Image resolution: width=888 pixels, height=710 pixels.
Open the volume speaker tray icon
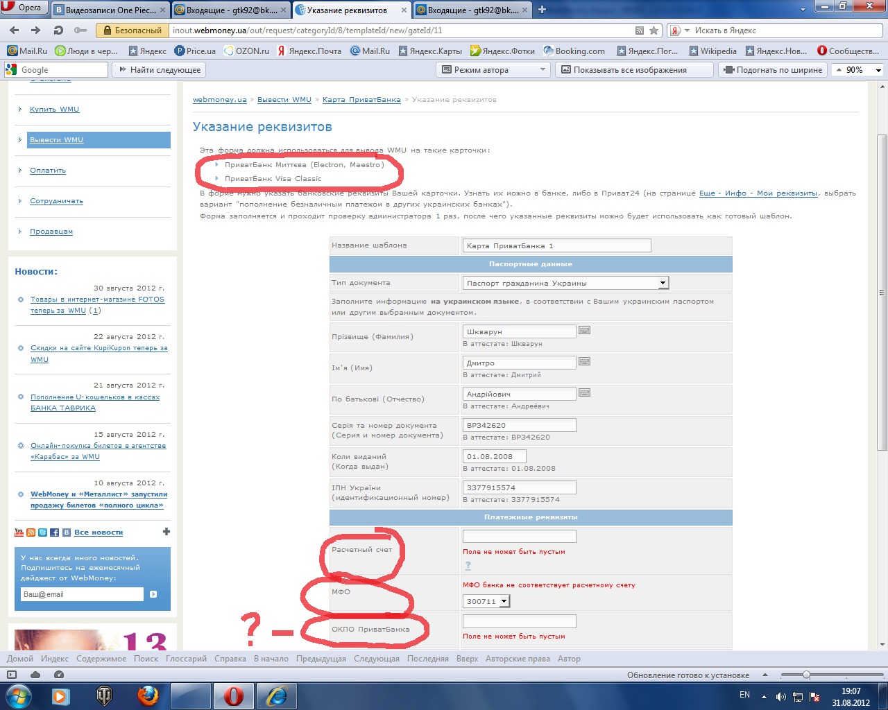[781, 696]
